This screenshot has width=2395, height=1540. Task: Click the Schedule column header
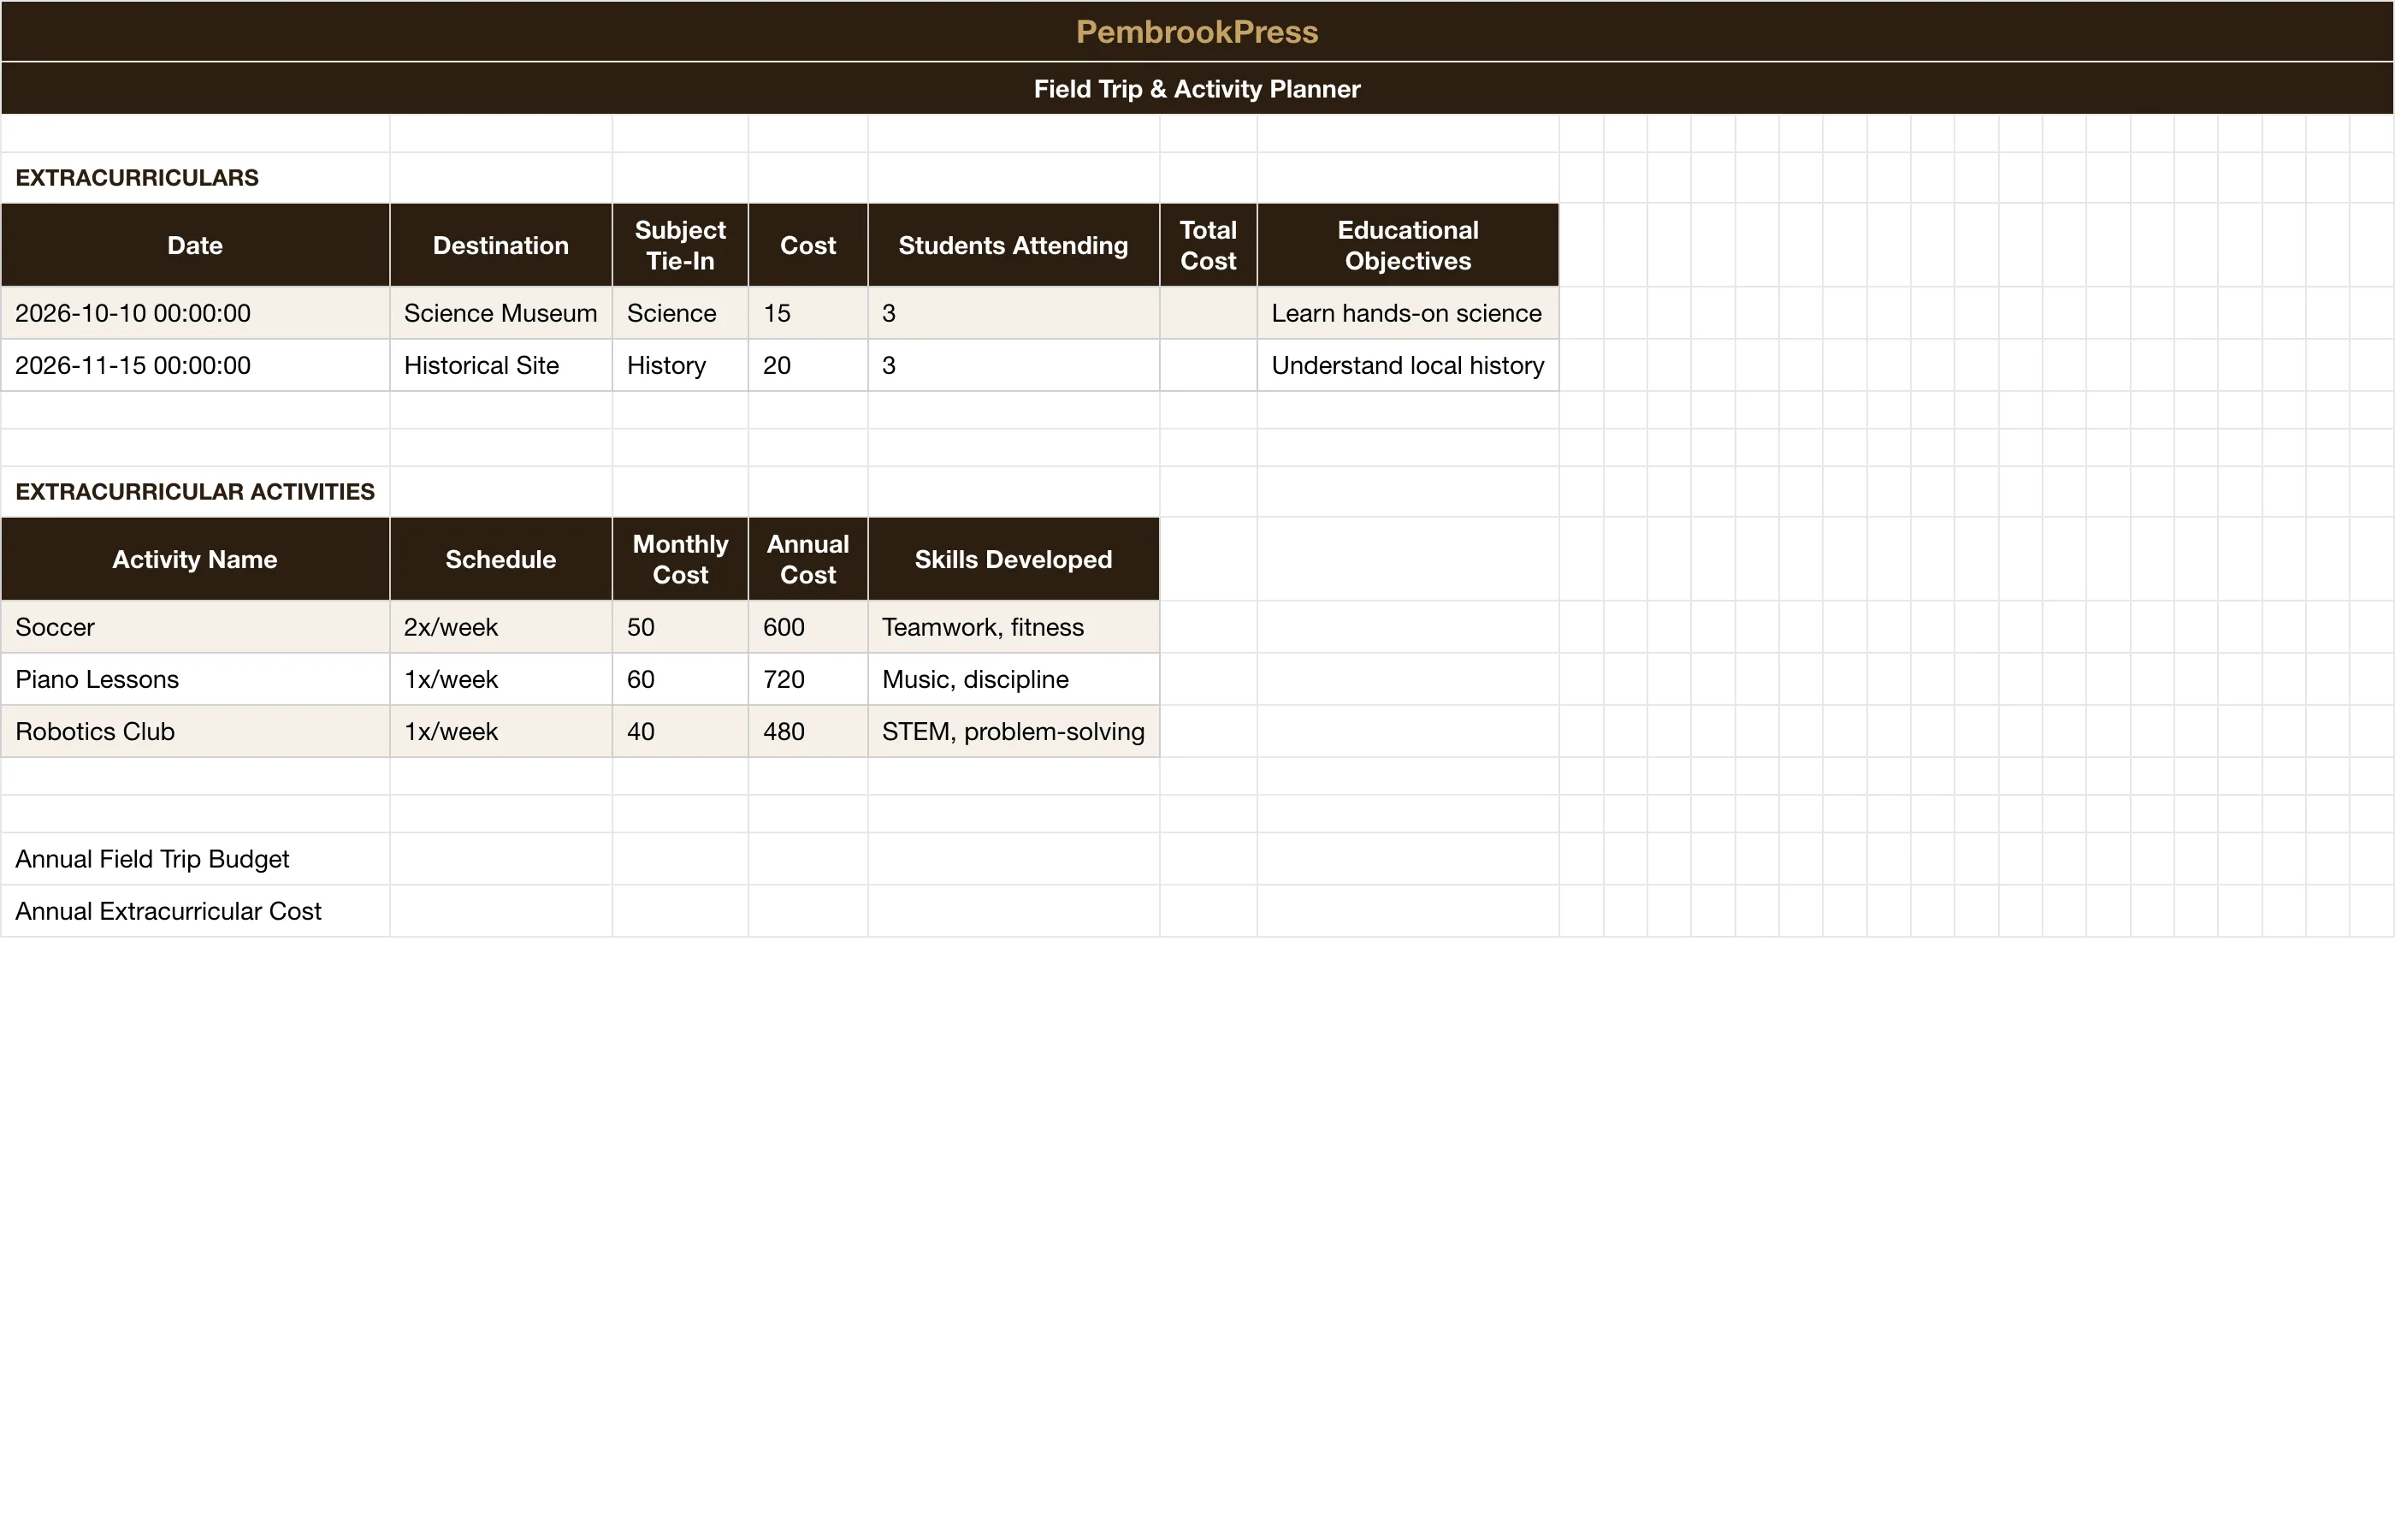coord(500,559)
